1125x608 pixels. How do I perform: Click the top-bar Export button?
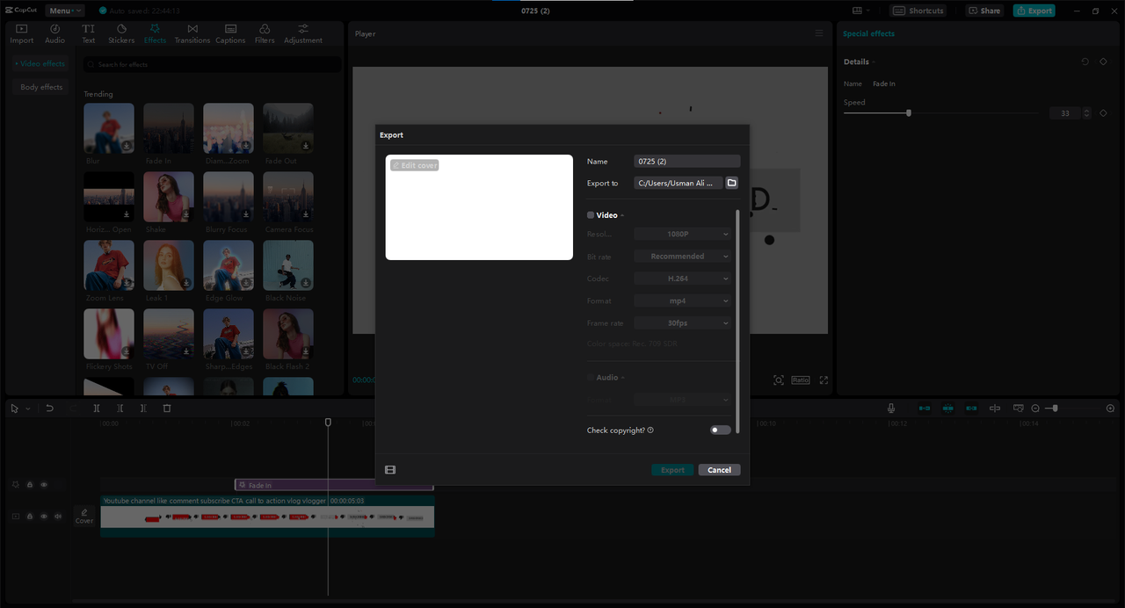pos(1034,11)
